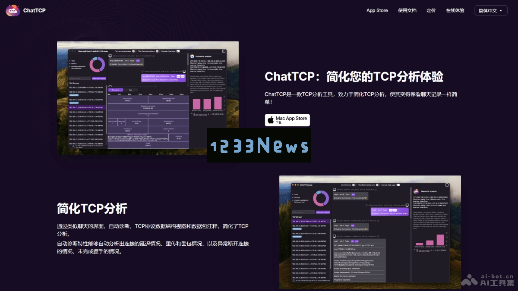Expand the 简体中文 language dropdown
The width and height of the screenshot is (518, 291).
[x=491, y=10]
